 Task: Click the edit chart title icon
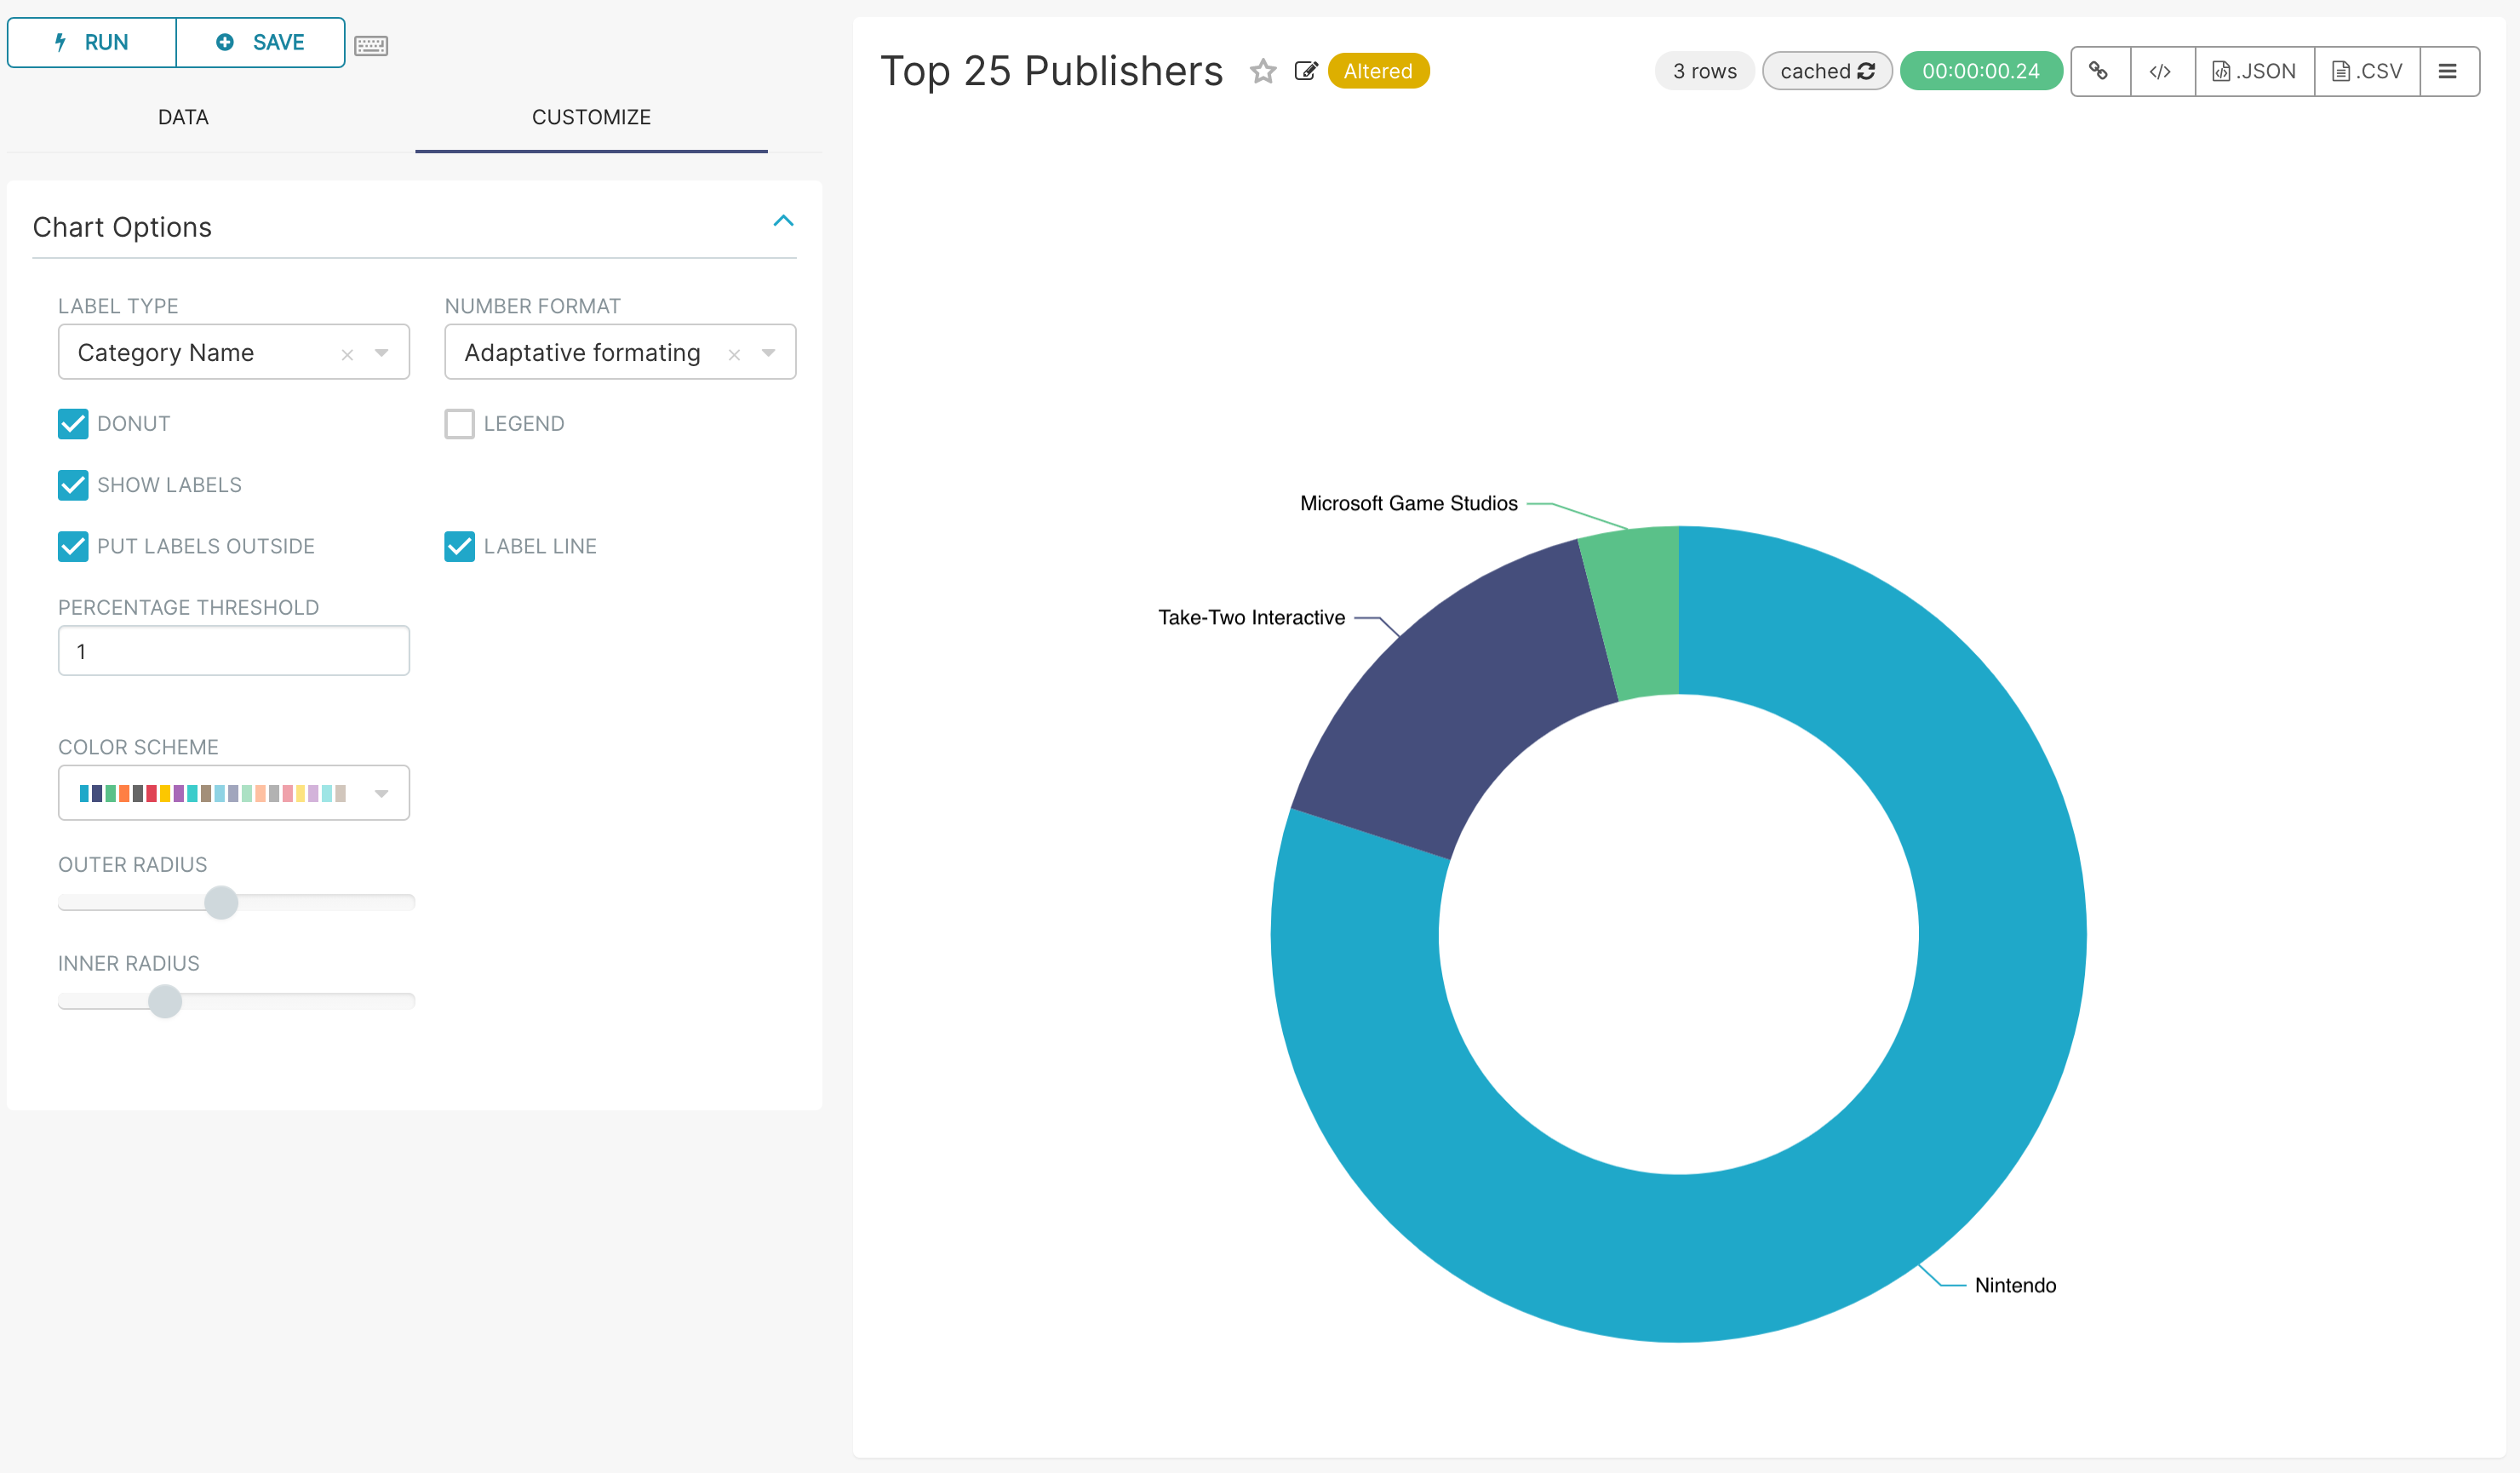[x=1305, y=71]
